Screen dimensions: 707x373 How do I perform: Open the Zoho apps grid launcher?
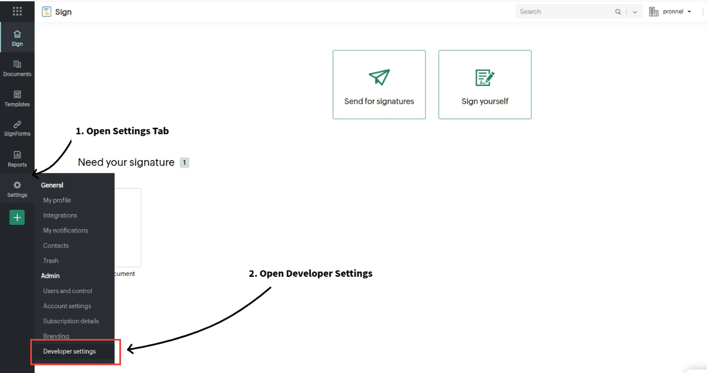(17, 11)
